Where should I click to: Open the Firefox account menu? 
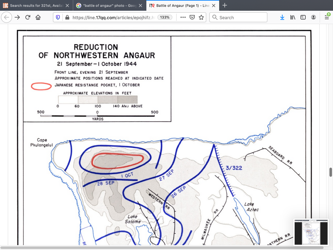click(x=313, y=18)
